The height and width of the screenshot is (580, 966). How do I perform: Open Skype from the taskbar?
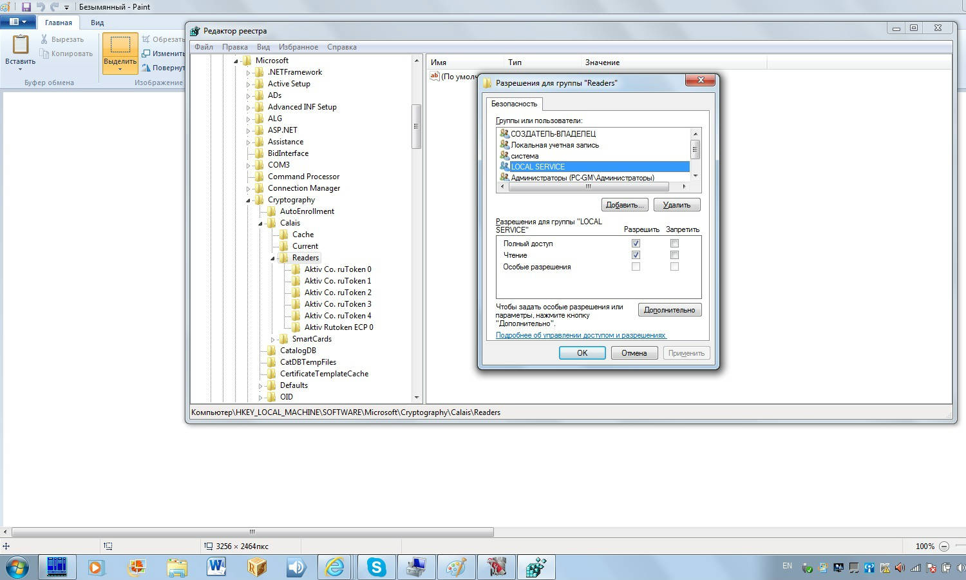376,567
